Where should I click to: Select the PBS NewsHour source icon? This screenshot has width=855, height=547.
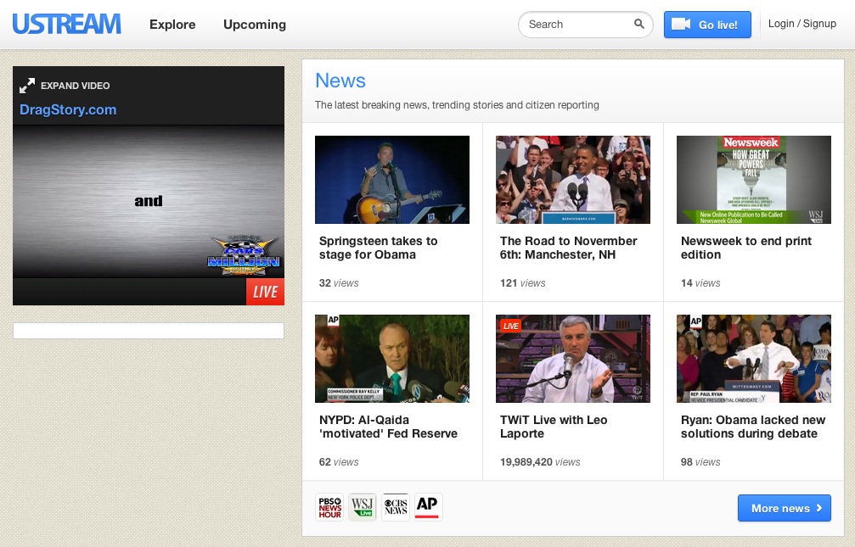click(329, 506)
